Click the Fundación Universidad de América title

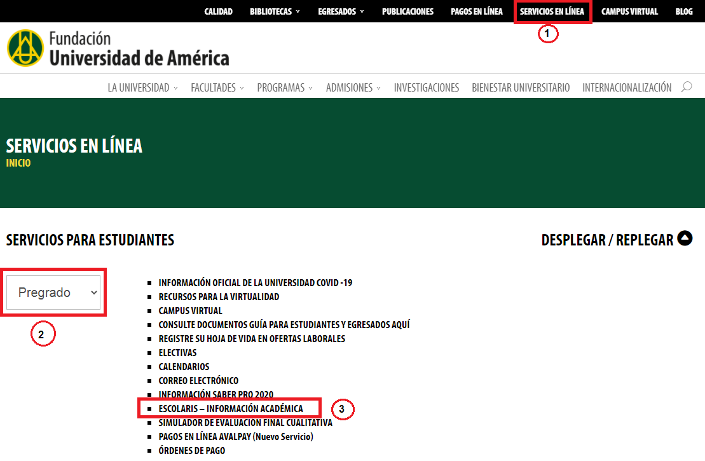click(x=139, y=48)
